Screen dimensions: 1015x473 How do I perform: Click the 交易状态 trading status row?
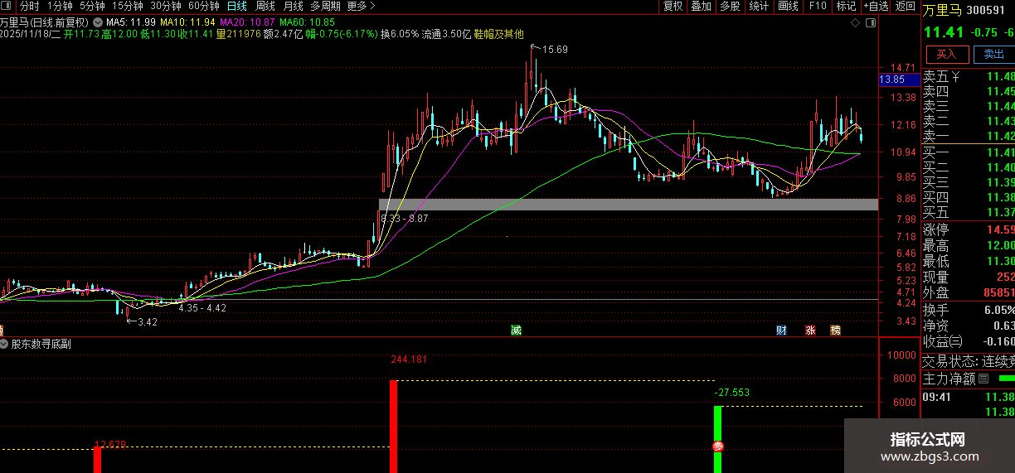point(969,361)
